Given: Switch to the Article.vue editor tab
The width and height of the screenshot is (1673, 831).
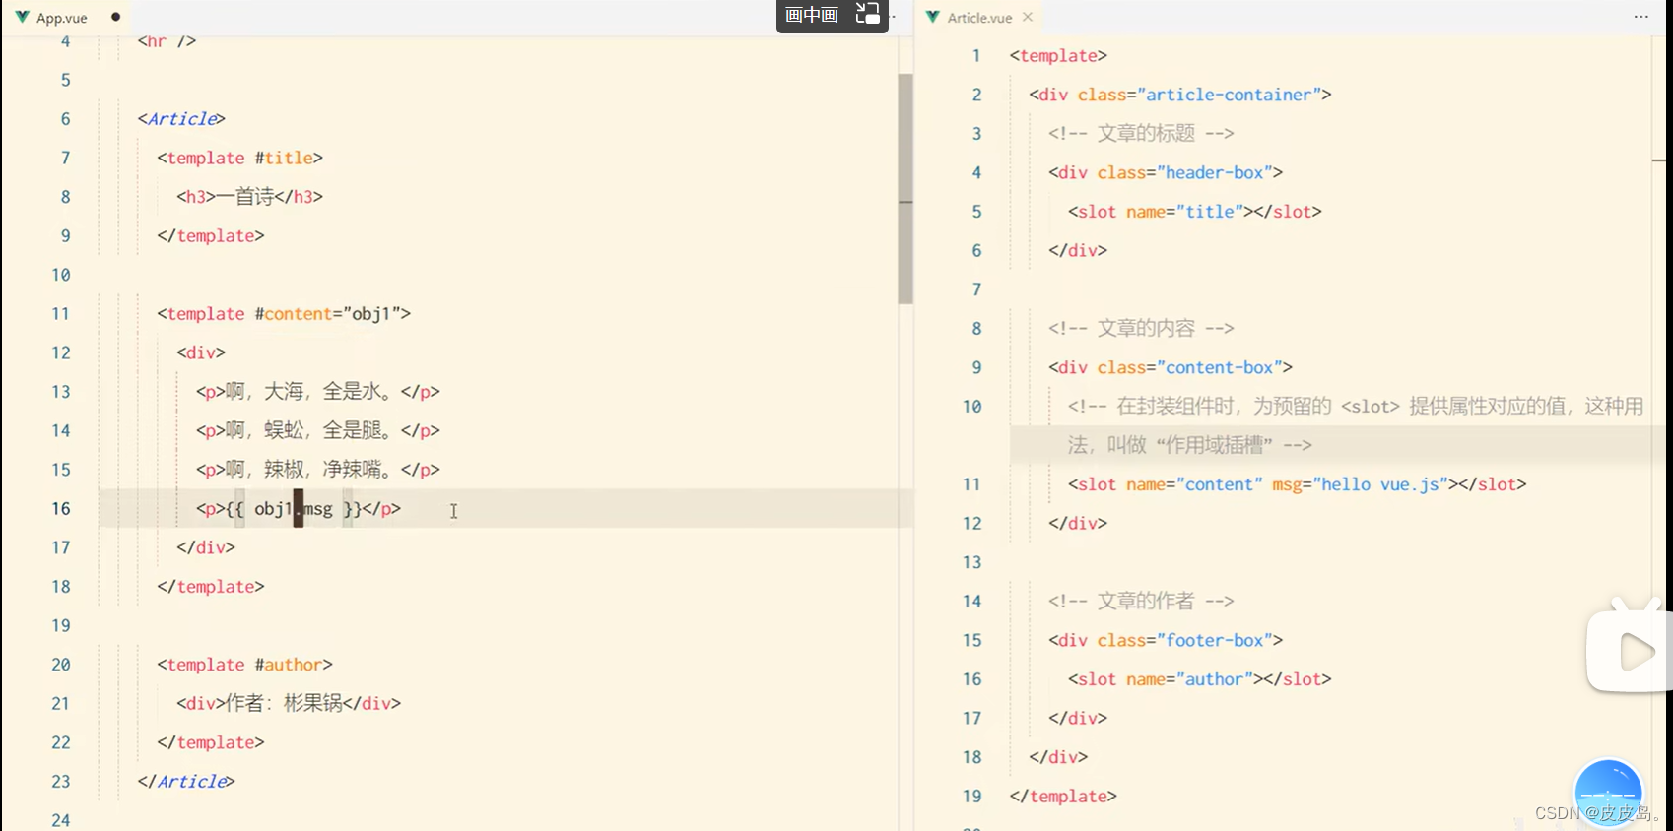Looking at the screenshot, I should 979,17.
